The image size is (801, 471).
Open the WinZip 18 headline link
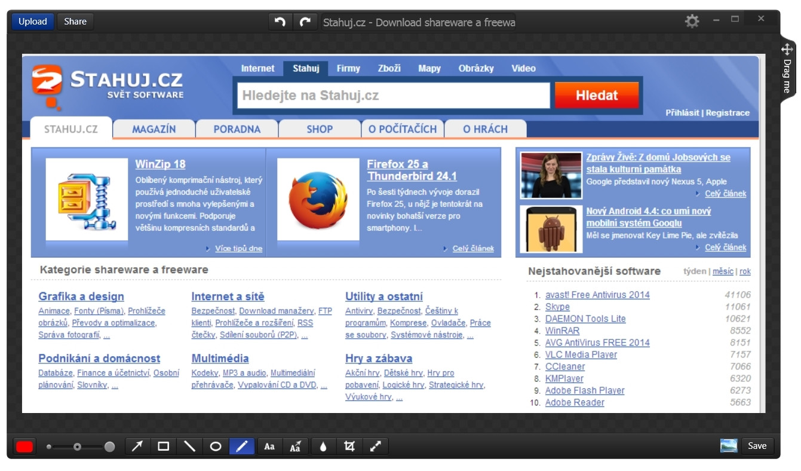161,164
